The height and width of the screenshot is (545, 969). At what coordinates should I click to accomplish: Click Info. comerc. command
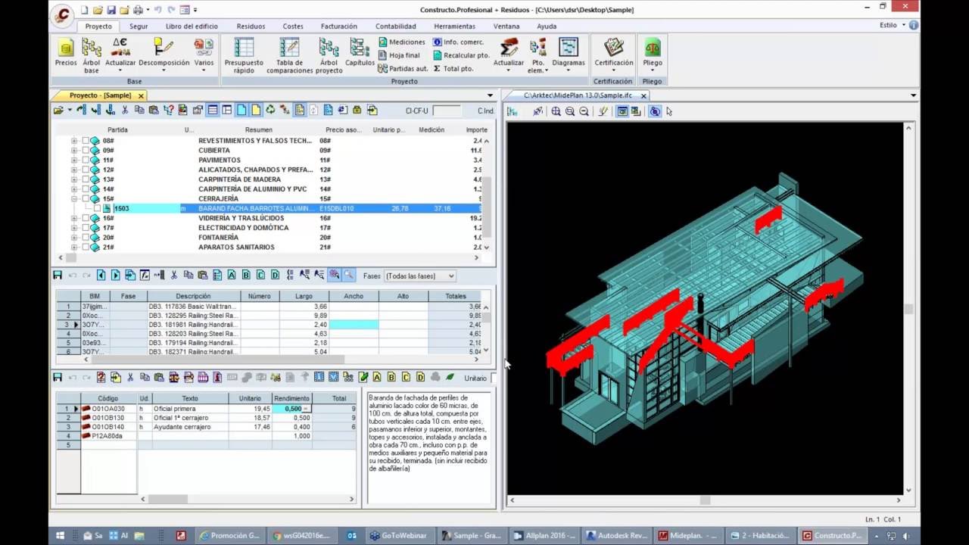(458, 42)
